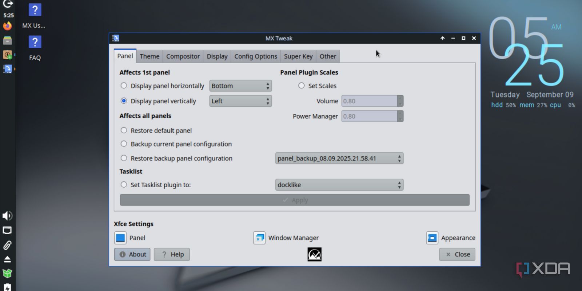Click the 'mem' usage readout in widget
Screen dimensions: 582x291
[533, 105]
